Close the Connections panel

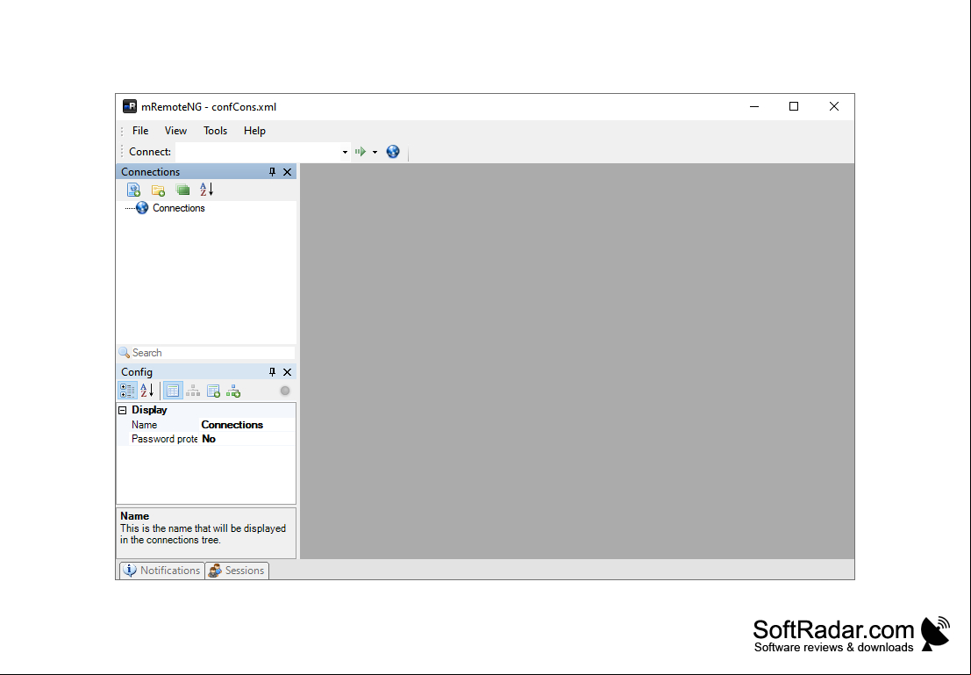[x=288, y=172]
